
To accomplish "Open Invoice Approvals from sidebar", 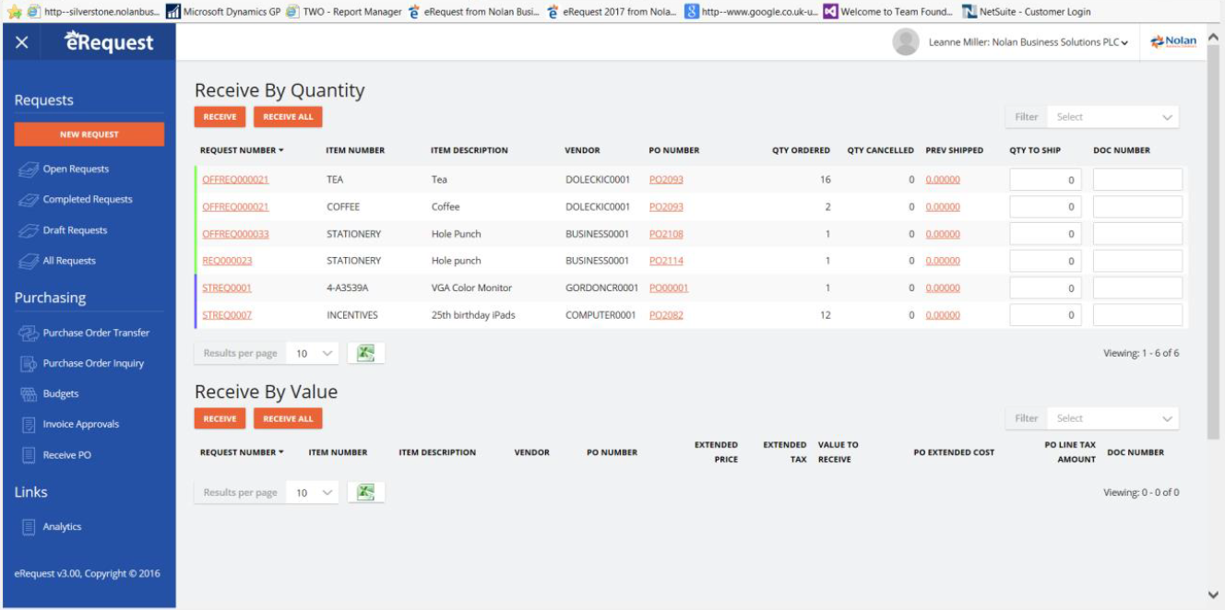I will point(81,424).
